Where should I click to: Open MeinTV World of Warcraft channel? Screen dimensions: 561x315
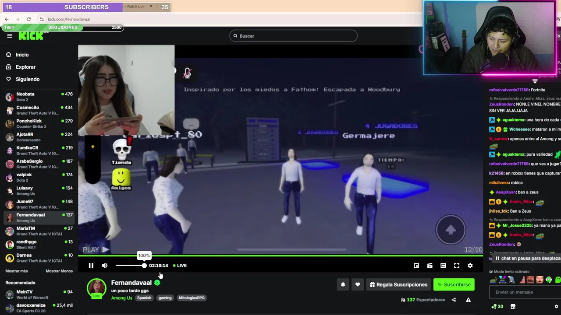click(39, 294)
